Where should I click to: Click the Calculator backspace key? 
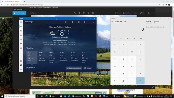click(x=140, y=45)
